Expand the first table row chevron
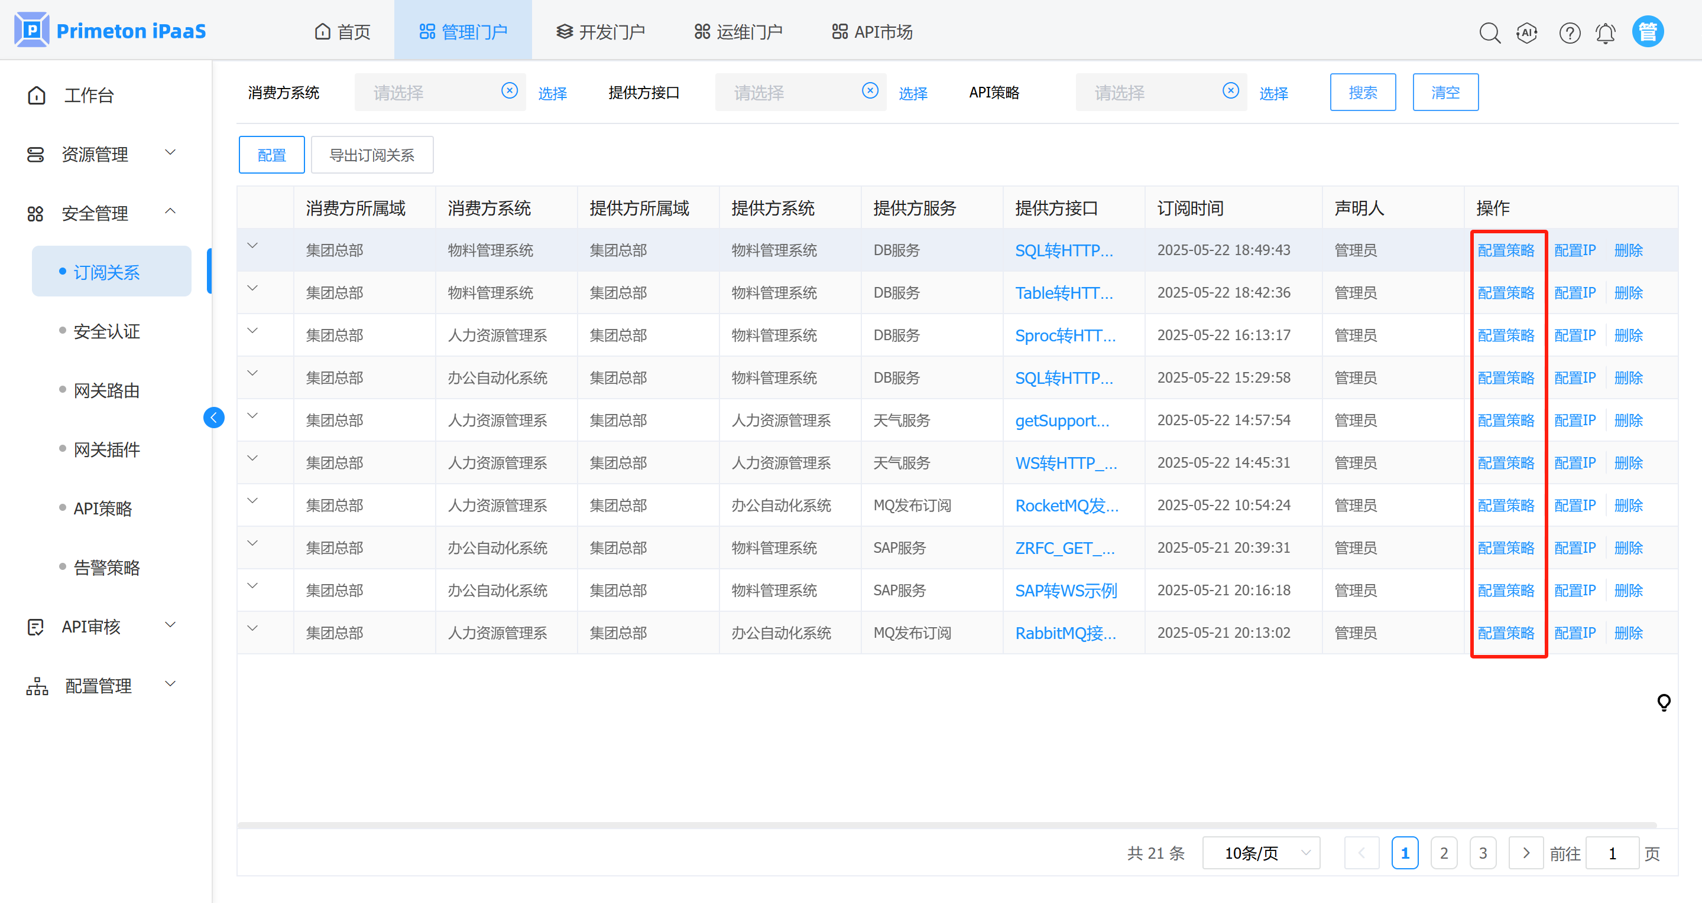The image size is (1702, 903). tap(252, 246)
